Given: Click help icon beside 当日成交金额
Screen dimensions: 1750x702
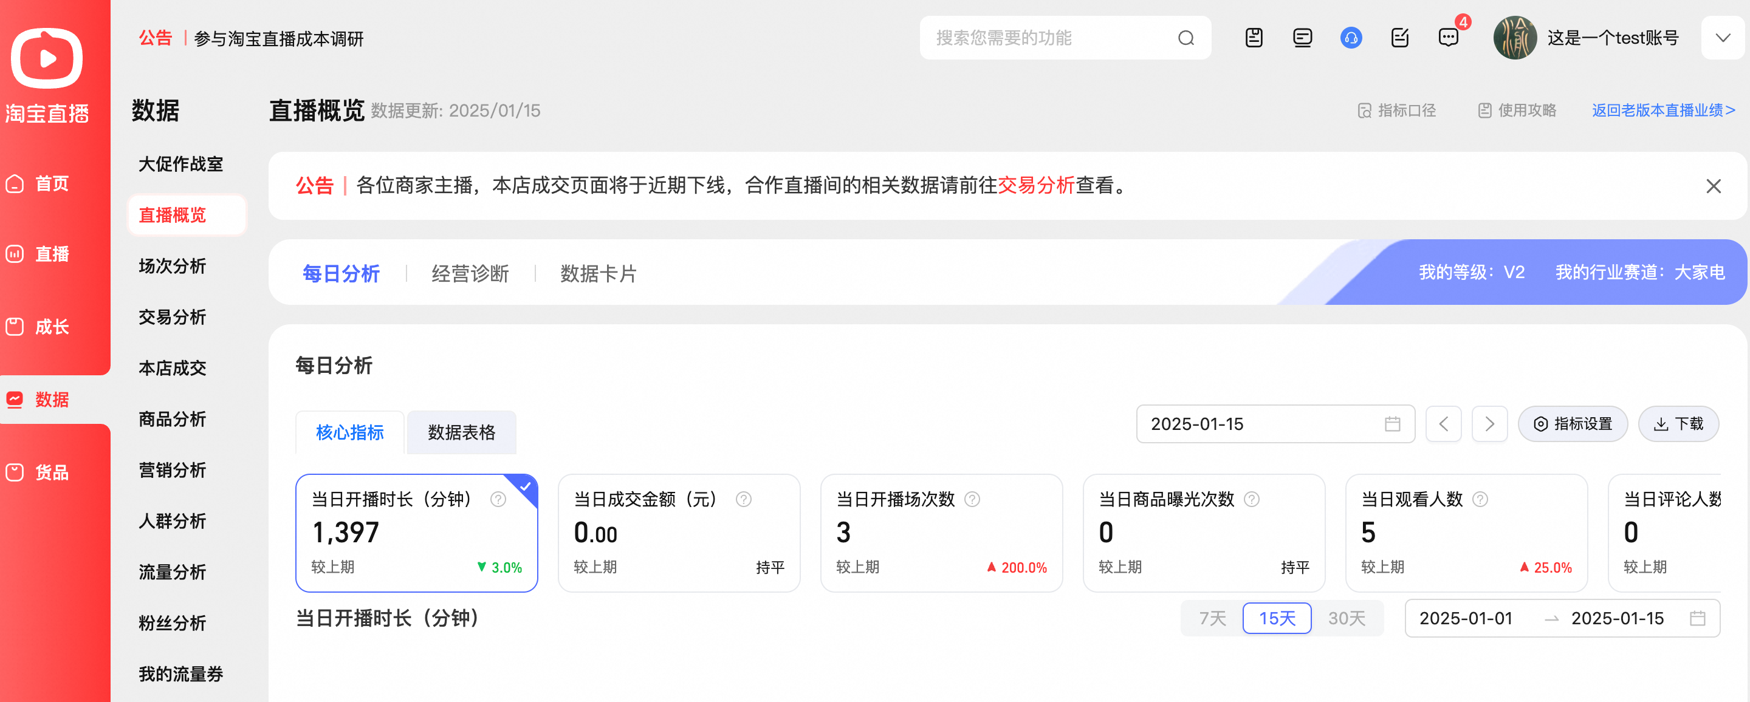Looking at the screenshot, I should (x=744, y=499).
